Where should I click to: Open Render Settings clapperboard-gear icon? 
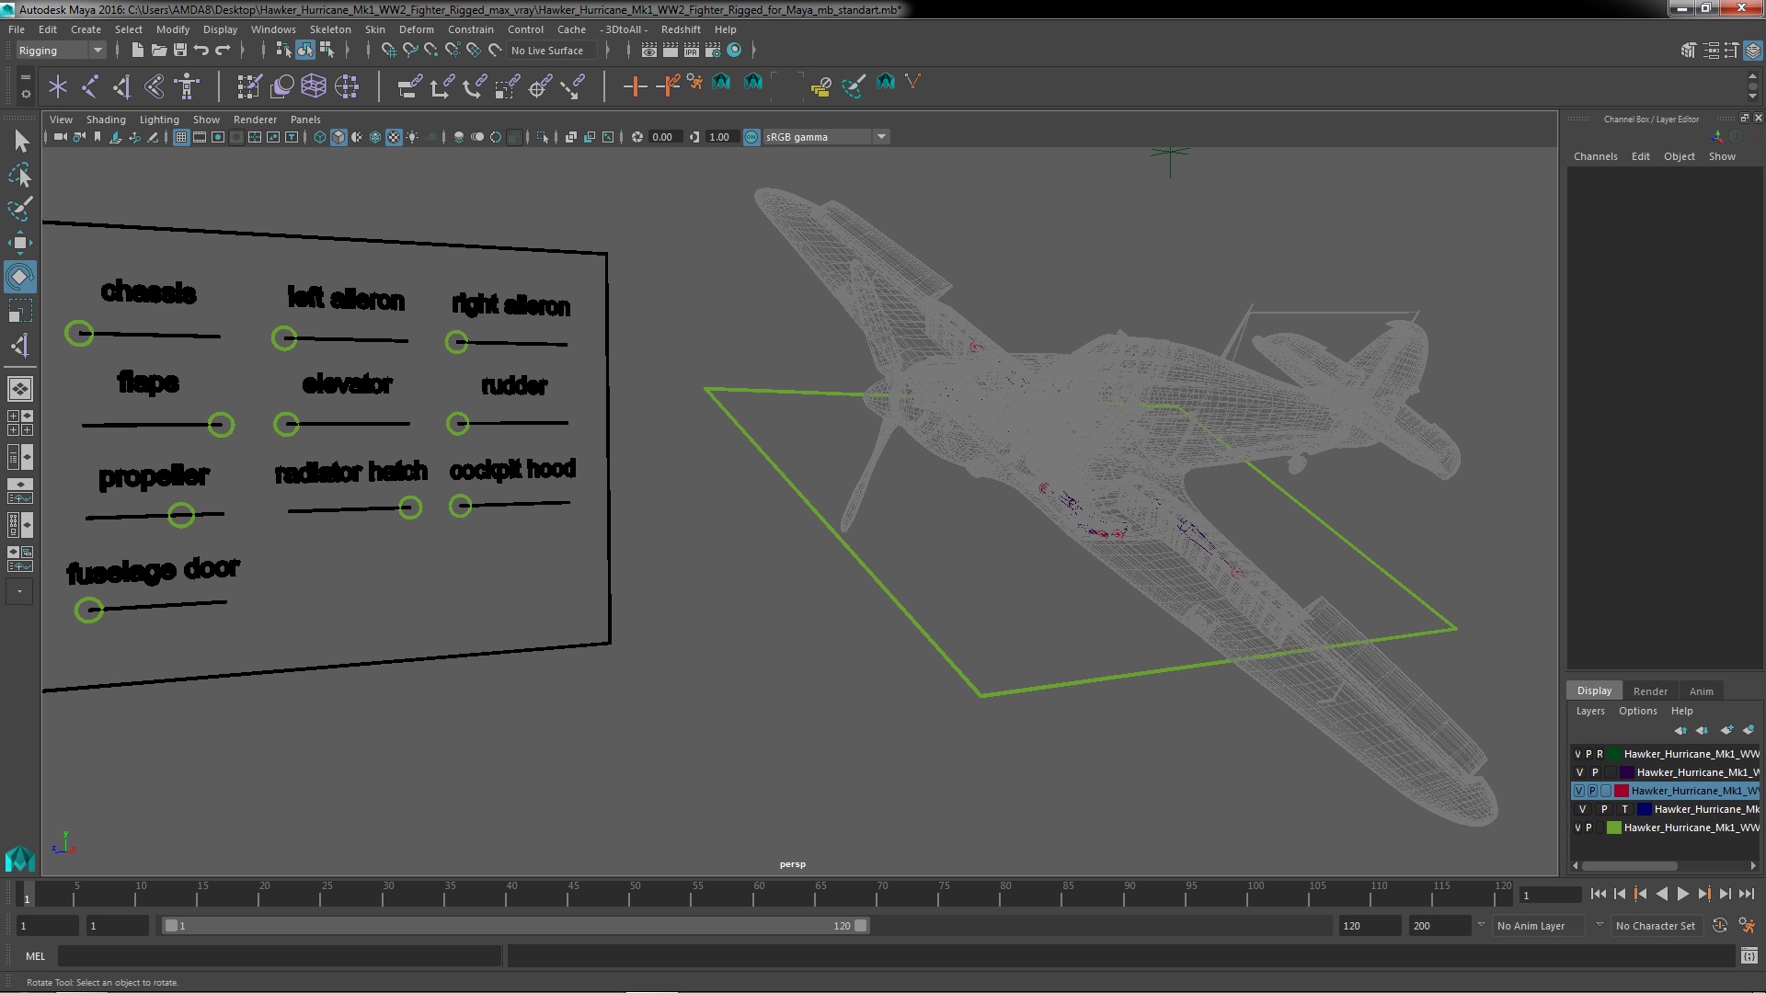coord(713,51)
